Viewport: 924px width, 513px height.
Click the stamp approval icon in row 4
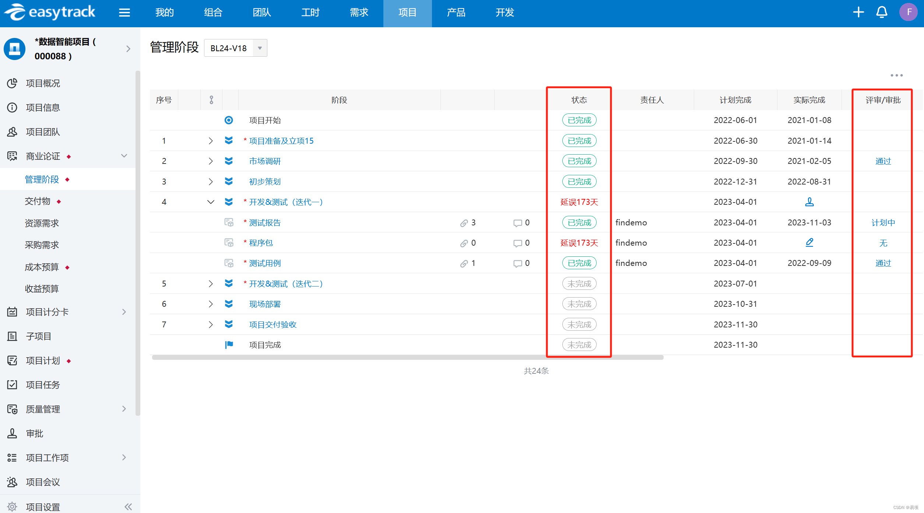coord(809,202)
